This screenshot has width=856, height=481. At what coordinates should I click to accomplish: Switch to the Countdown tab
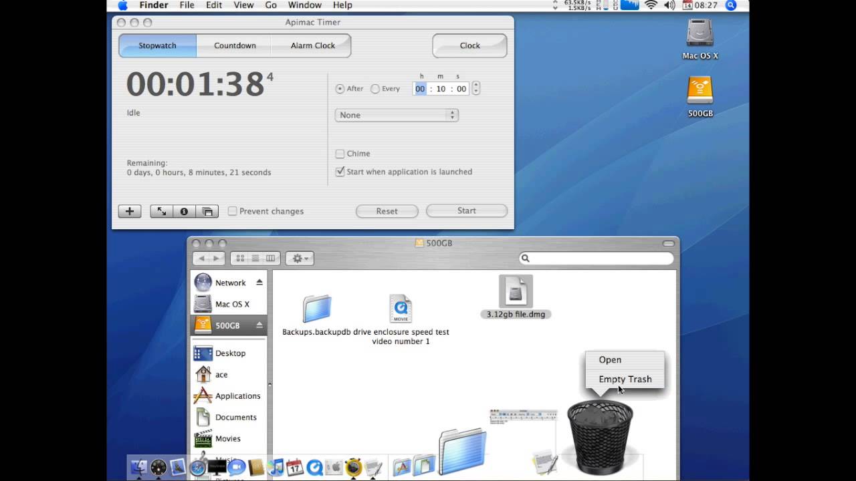(235, 45)
